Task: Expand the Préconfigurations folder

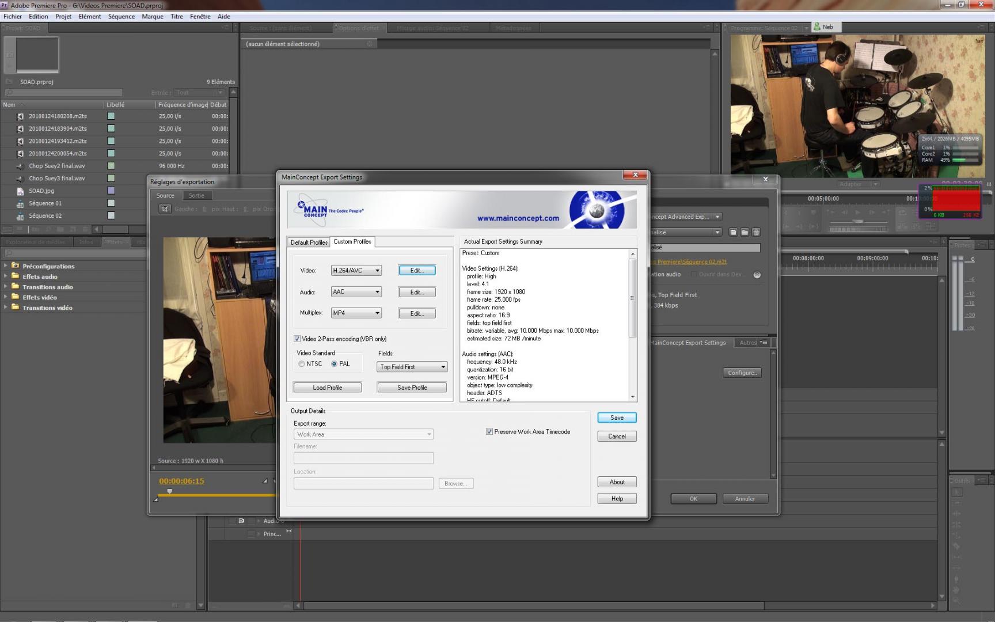Action: click(6, 266)
